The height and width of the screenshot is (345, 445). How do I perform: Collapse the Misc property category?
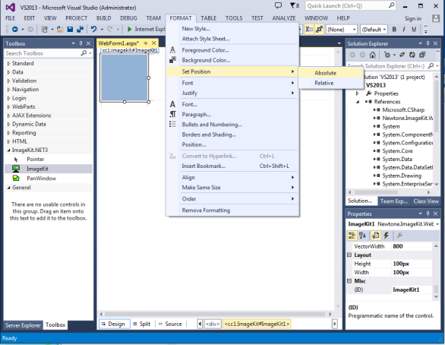click(x=349, y=281)
